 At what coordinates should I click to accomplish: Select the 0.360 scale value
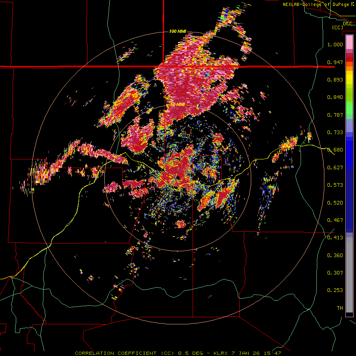coord(335,256)
